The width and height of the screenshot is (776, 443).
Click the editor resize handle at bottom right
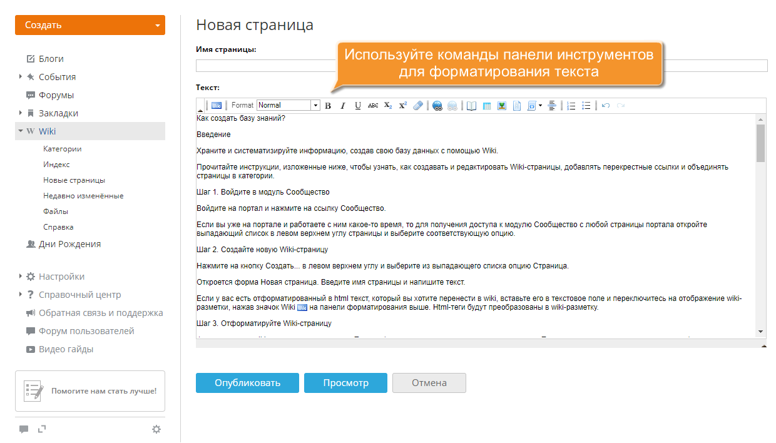click(763, 345)
